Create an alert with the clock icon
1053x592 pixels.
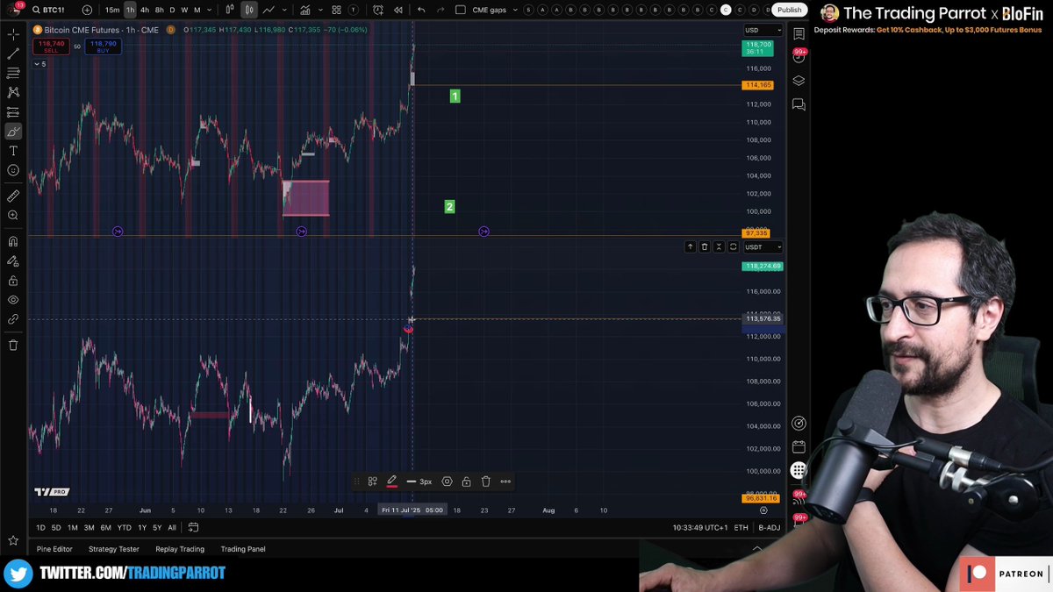click(x=378, y=10)
